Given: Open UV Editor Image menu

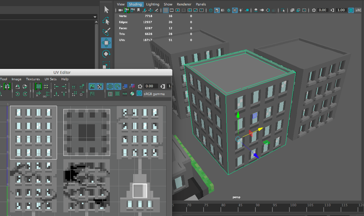Looking at the screenshot, I should point(16,79).
